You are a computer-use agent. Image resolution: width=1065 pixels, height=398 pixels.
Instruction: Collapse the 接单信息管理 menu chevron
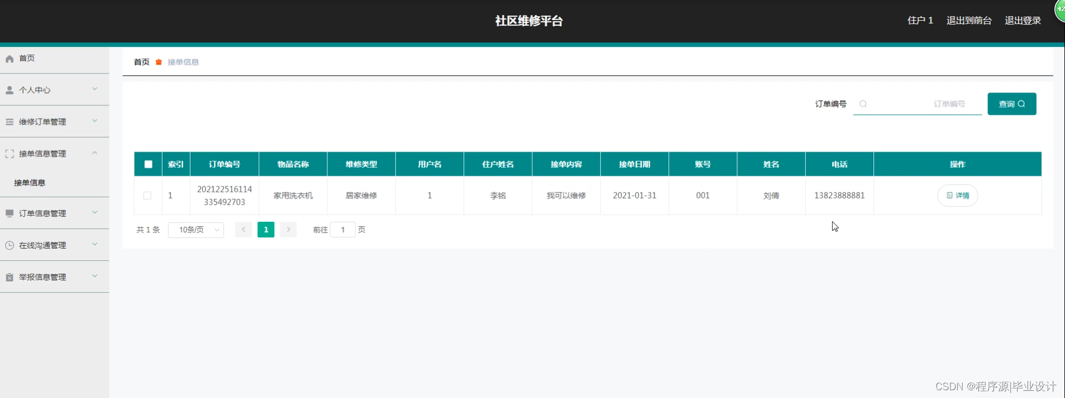click(x=94, y=153)
